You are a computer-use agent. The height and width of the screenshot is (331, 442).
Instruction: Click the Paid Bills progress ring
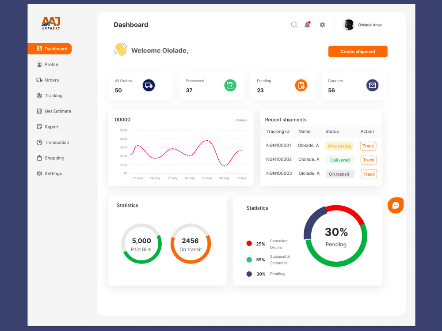tap(141, 244)
